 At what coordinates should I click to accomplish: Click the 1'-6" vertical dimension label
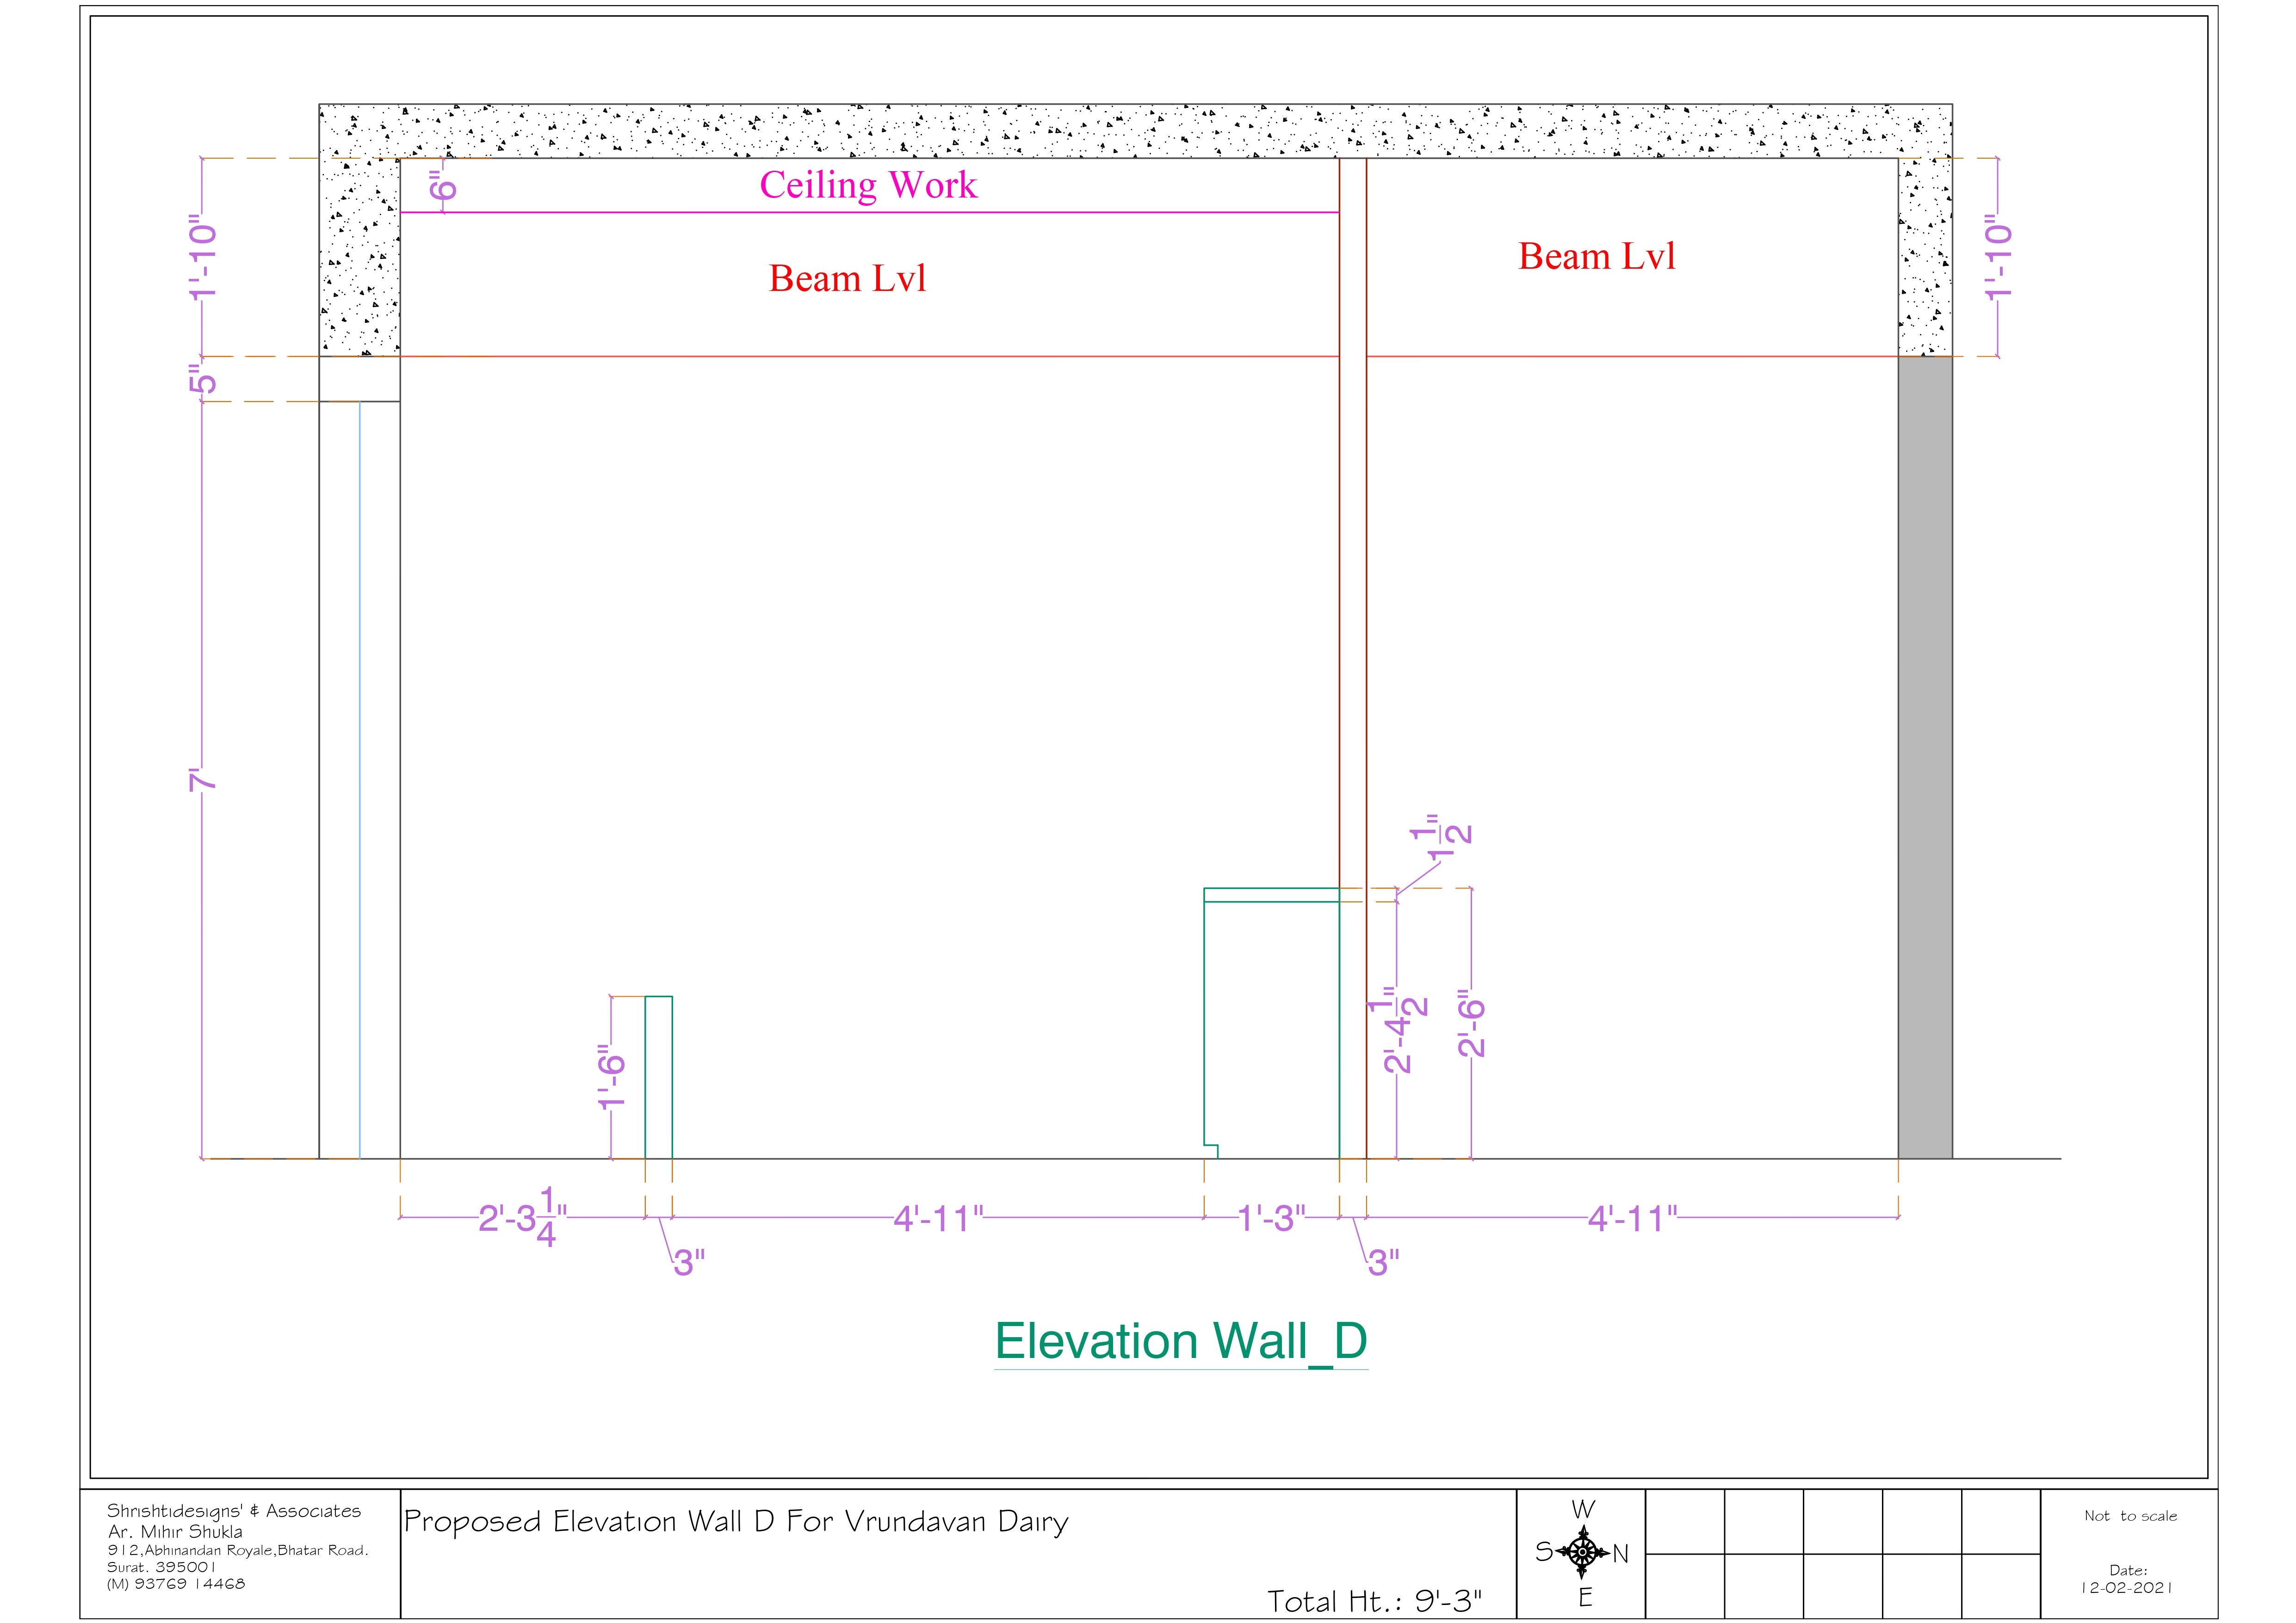pyautogui.click(x=612, y=1077)
